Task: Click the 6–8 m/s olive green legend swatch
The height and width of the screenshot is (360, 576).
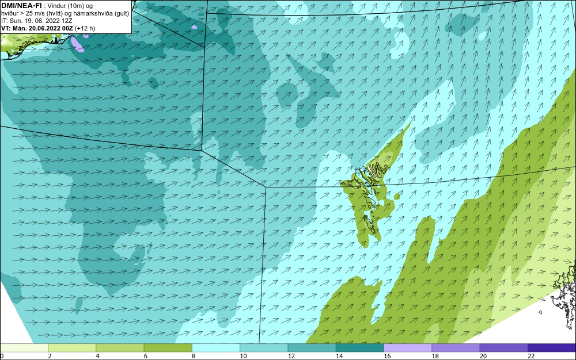Action: [x=168, y=348]
